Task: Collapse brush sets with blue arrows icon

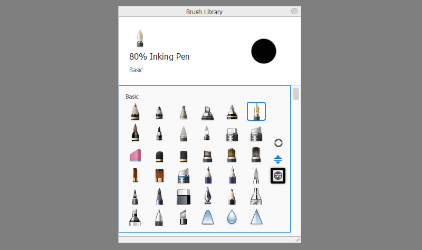Action: point(278,160)
